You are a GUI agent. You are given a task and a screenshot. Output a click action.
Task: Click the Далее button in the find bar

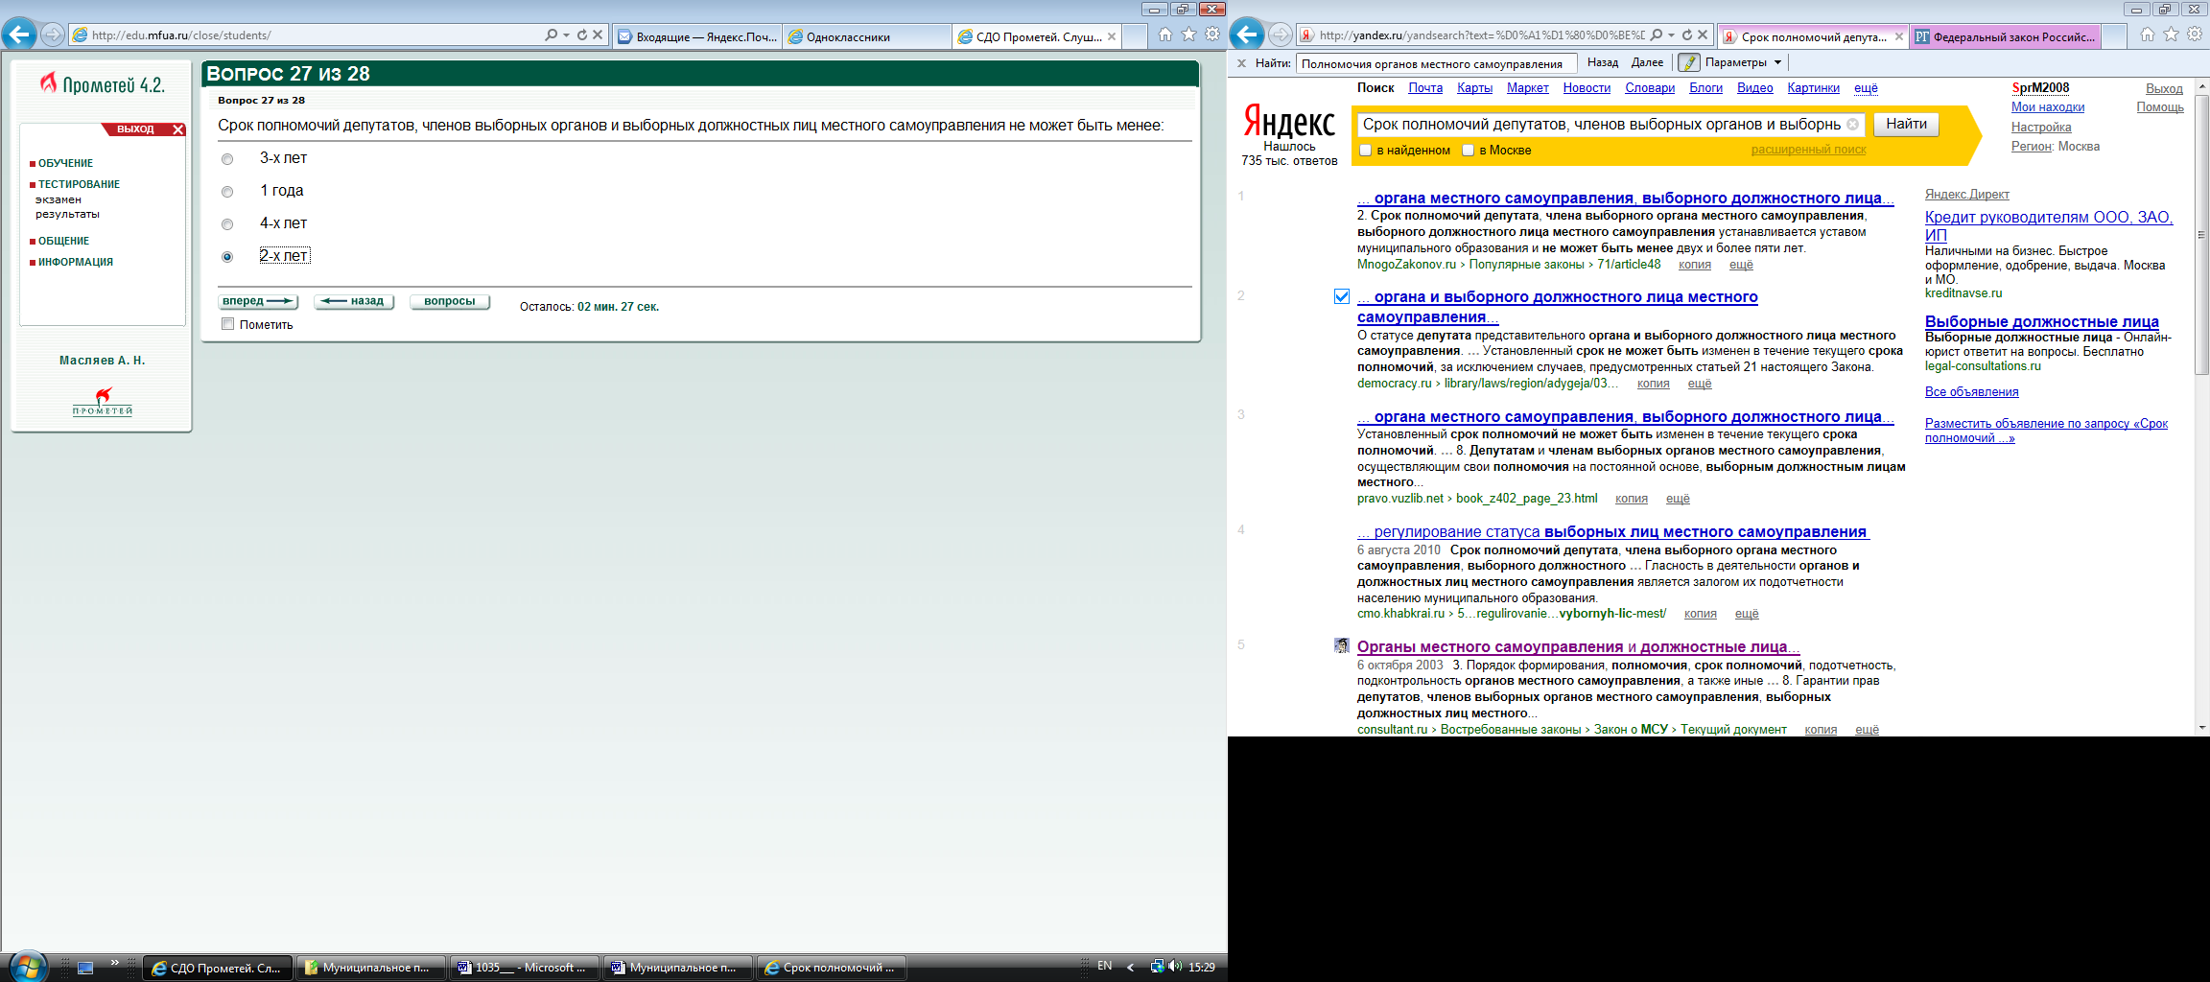pyautogui.click(x=1647, y=63)
